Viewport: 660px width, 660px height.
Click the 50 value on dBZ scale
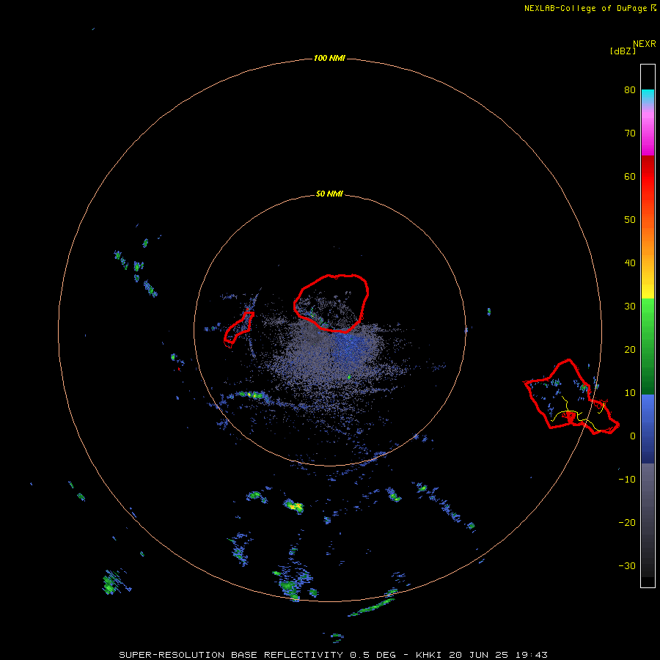coord(630,220)
